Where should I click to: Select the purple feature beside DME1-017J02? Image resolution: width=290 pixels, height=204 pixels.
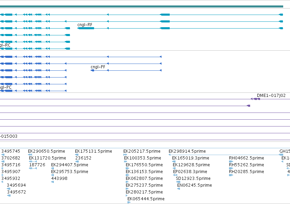click(256, 99)
